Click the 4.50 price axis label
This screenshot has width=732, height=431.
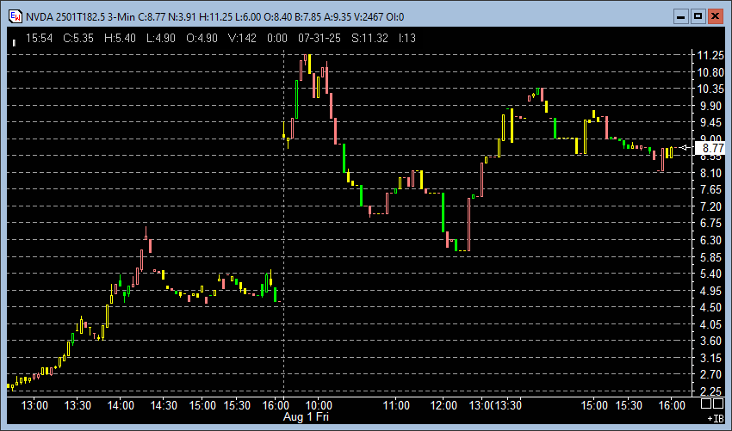click(x=710, y=307)
